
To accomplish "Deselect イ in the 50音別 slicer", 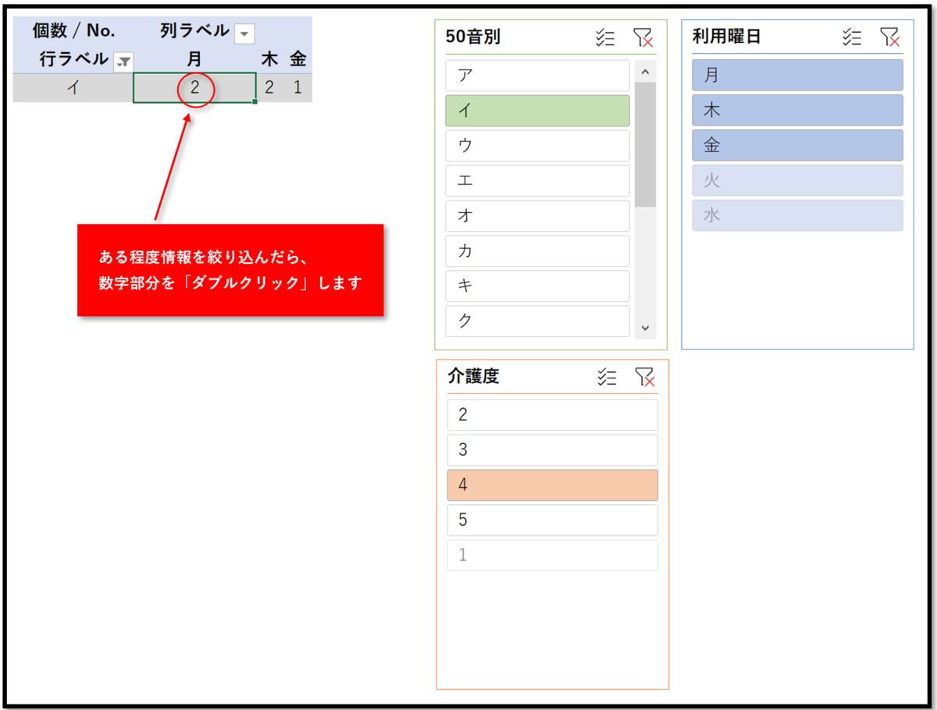I will click(x=537, y=111).
